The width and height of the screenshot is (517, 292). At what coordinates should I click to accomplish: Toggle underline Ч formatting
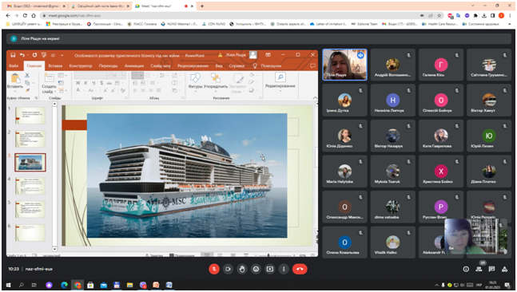(x=93, y=83)
